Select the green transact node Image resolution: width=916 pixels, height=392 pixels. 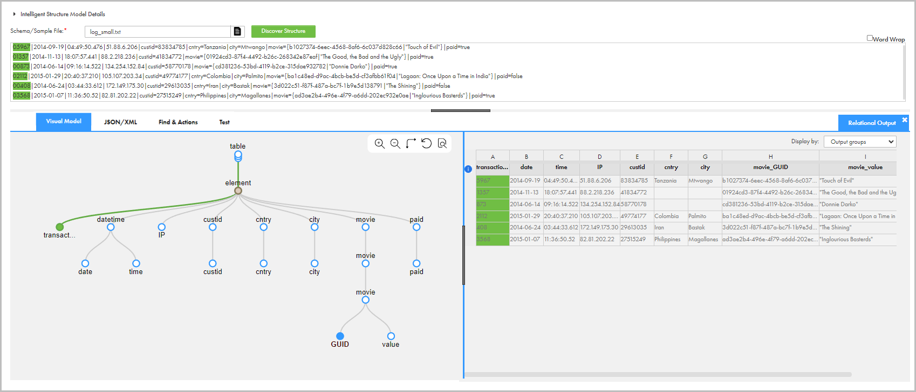click(x=60, y=227)
